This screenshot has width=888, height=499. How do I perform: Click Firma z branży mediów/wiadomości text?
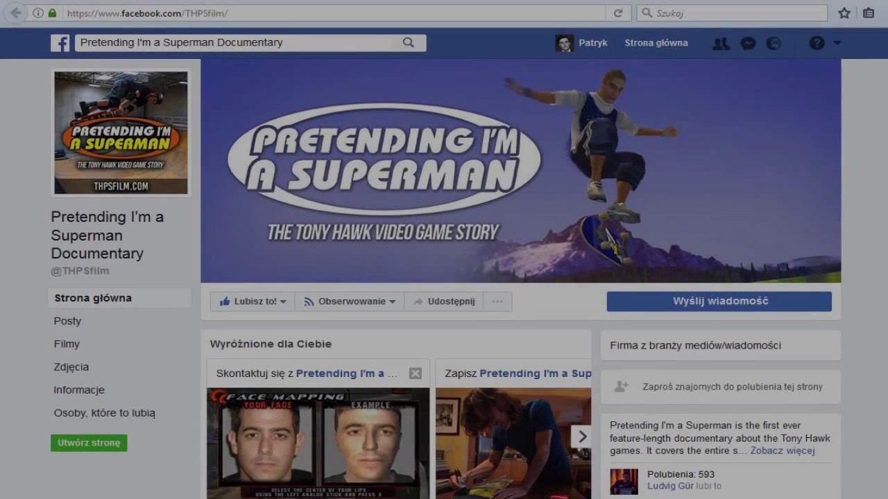pos(696,345)
